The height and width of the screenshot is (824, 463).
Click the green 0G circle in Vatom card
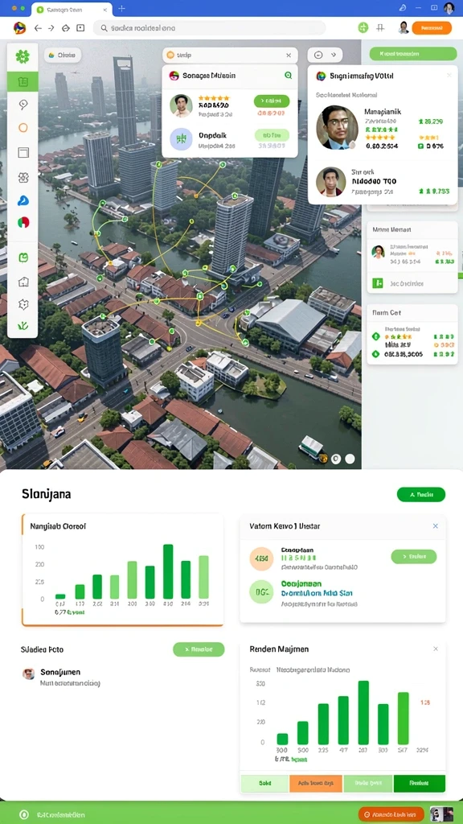(x=261, y=591)
